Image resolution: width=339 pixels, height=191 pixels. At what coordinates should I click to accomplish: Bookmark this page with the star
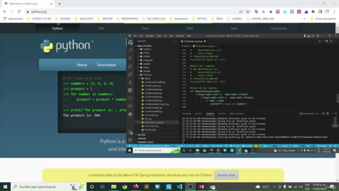tap(248, 12)
